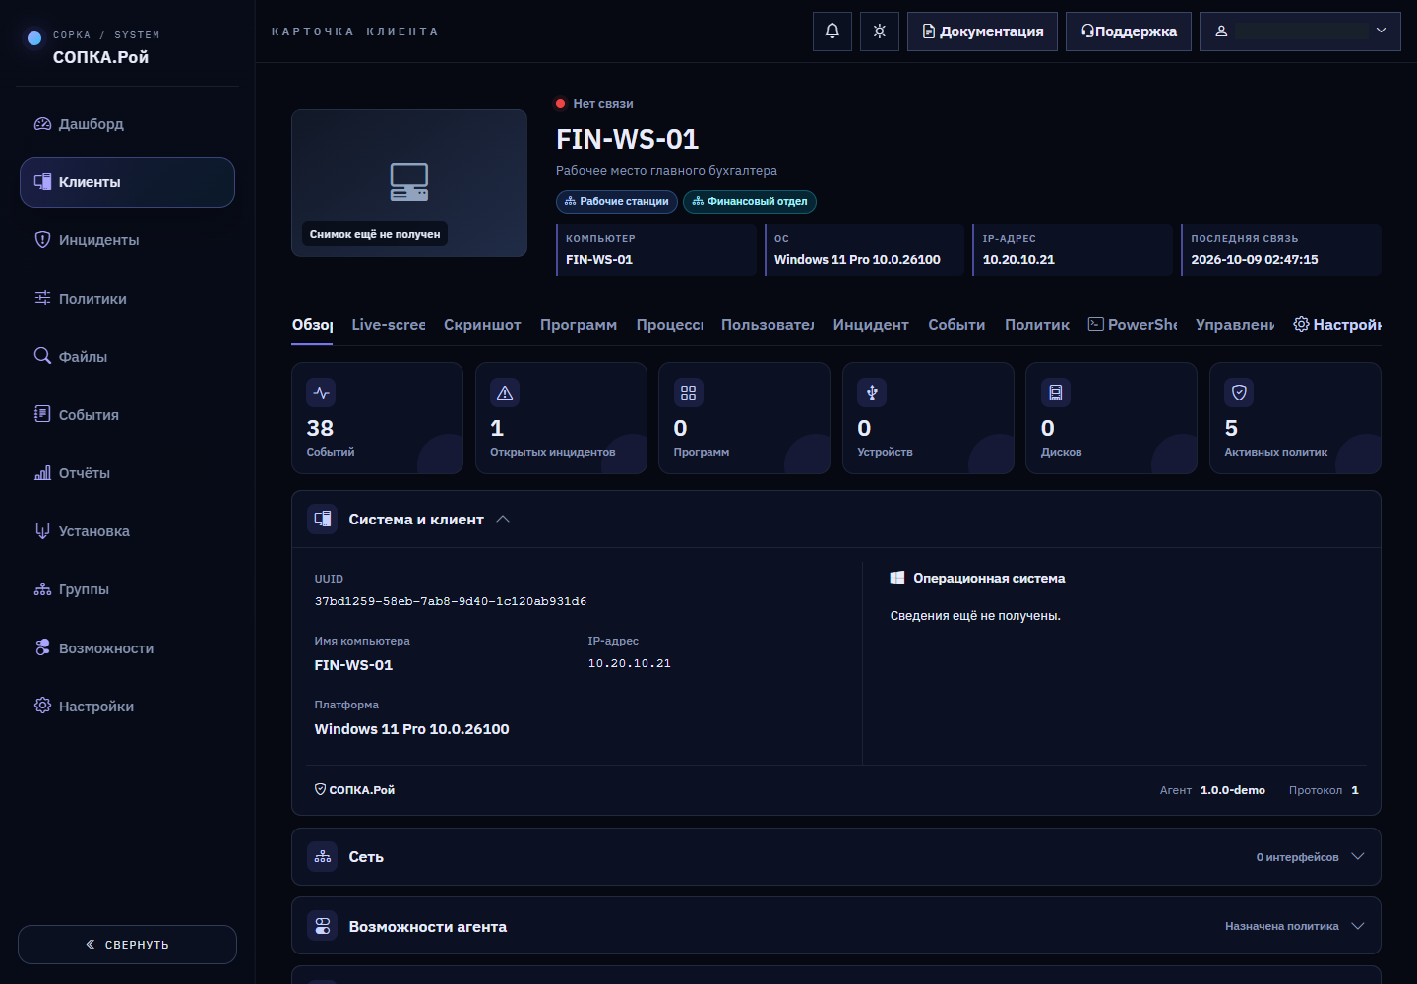Select Клиенты in the sidebar
This screenshot has height=984, width=1417.
tap(127, 182)
